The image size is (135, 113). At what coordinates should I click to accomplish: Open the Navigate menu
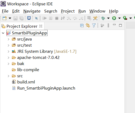(32, 11)
